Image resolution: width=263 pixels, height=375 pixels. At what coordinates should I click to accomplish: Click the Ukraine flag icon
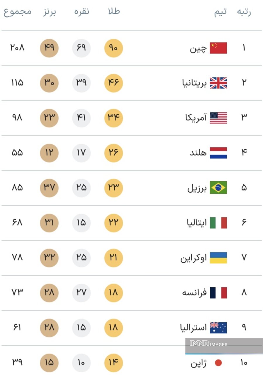click(218, 258)
